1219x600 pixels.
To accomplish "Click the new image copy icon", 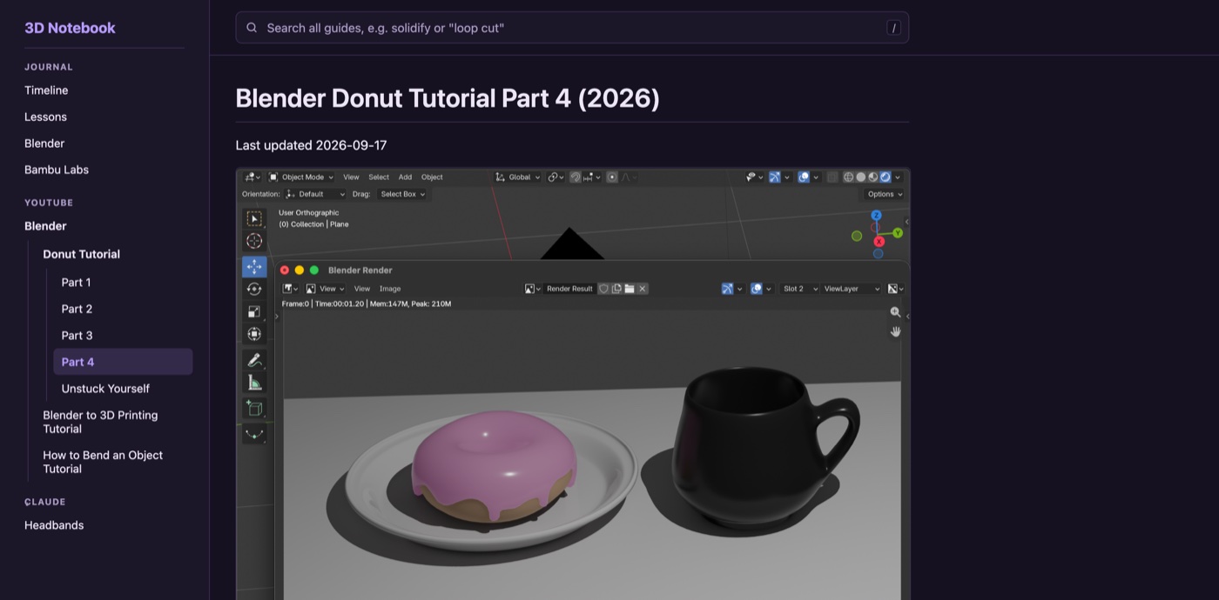I will 616,289.
